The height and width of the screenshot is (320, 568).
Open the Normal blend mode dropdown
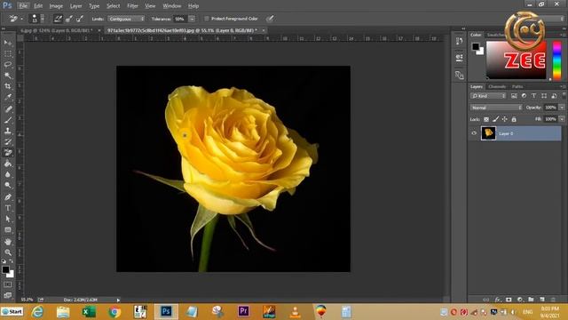tap(496, 108)
